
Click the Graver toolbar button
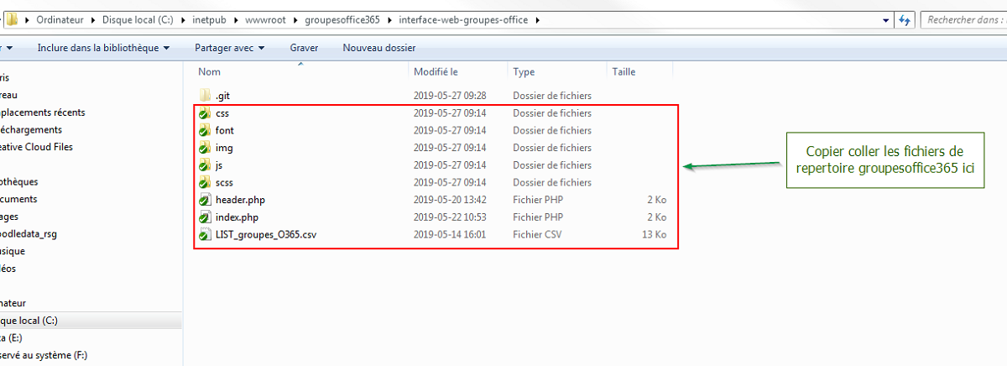point(304,48)
